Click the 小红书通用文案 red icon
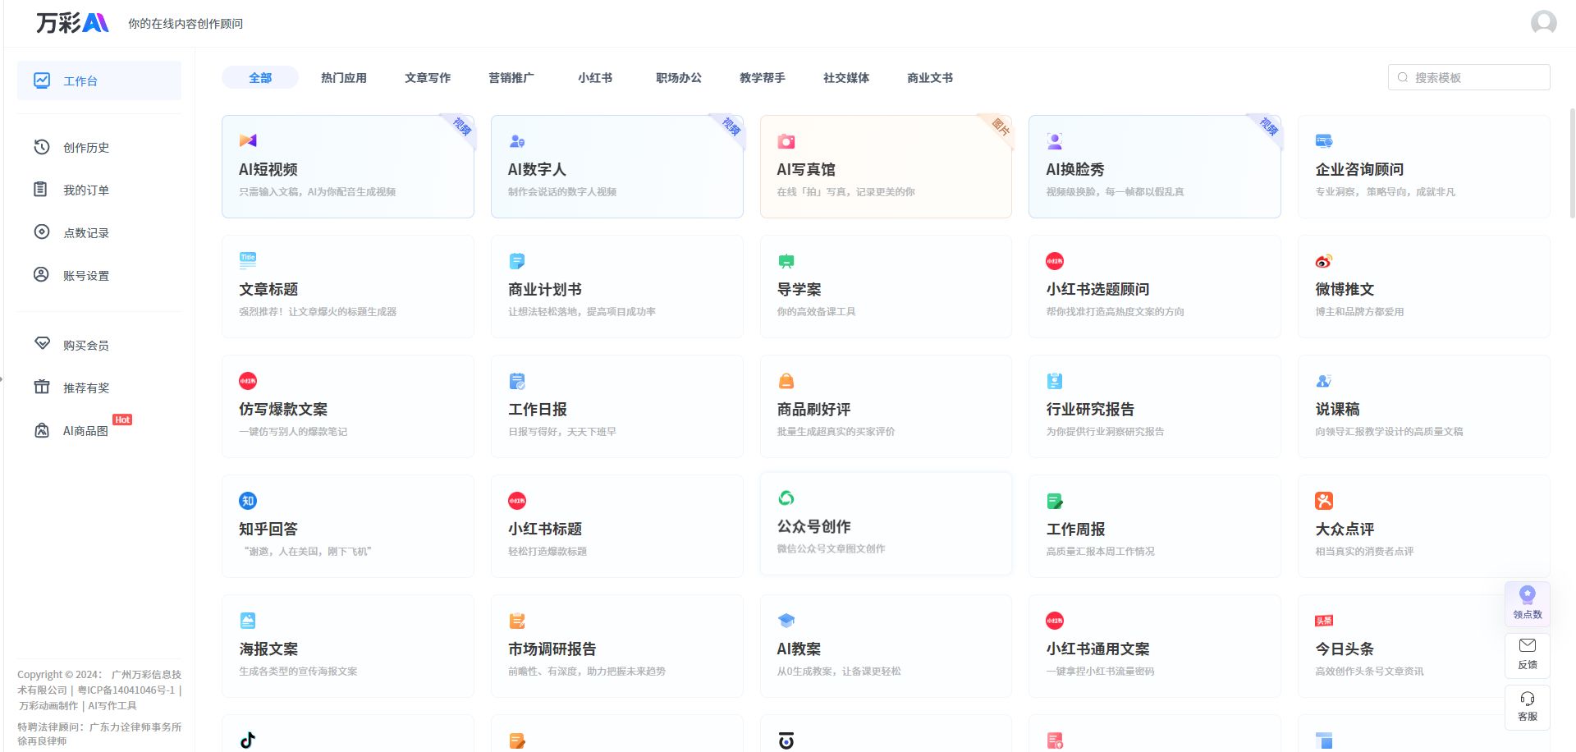The height and width of the screenshot is (752, 1576). (1055, 621)
